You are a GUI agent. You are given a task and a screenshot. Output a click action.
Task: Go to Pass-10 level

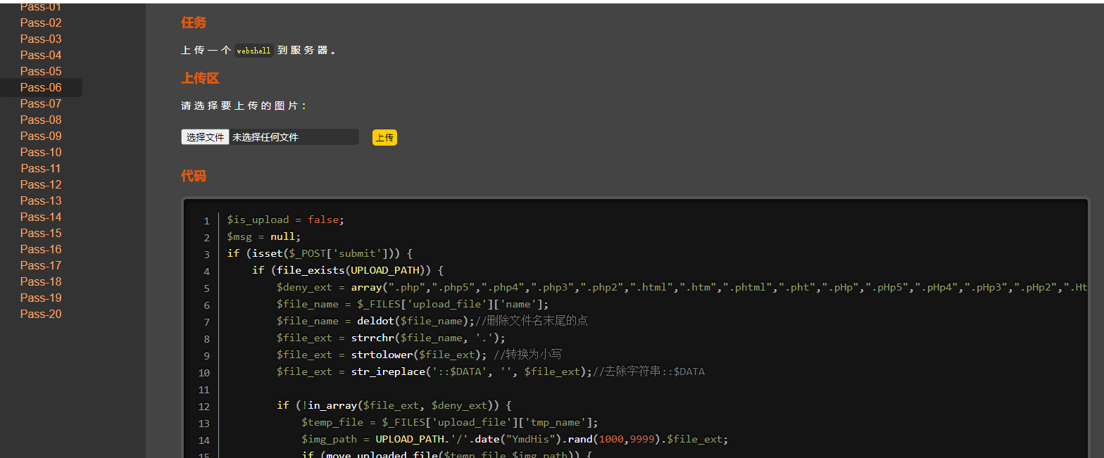click(41, 152)
